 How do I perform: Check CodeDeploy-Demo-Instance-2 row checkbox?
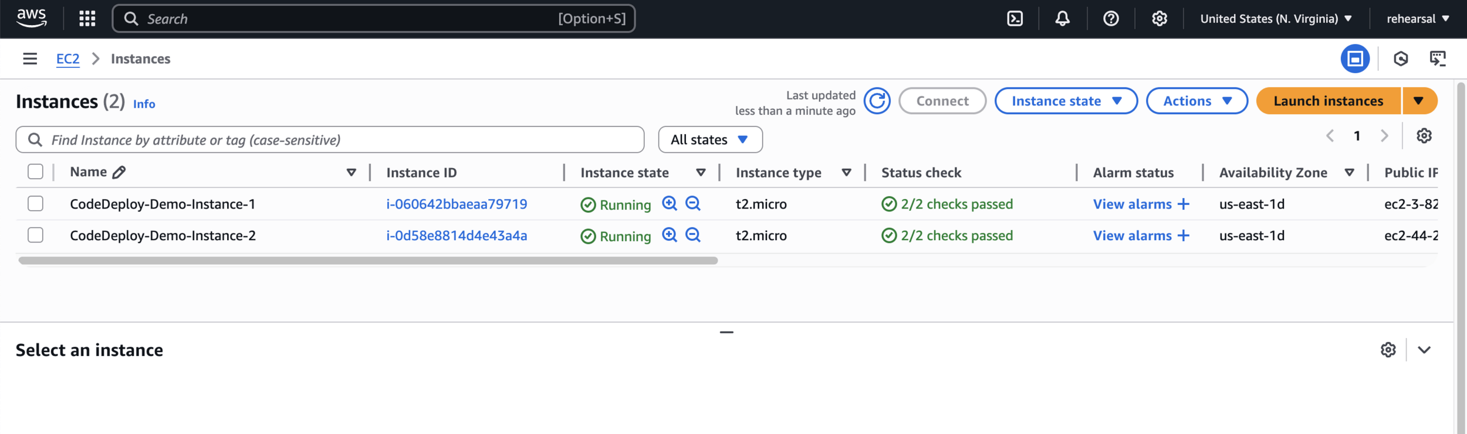click(35, 235)
